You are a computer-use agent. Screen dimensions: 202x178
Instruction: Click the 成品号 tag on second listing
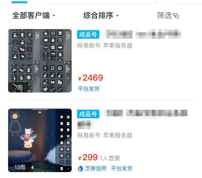coord(88,114)
